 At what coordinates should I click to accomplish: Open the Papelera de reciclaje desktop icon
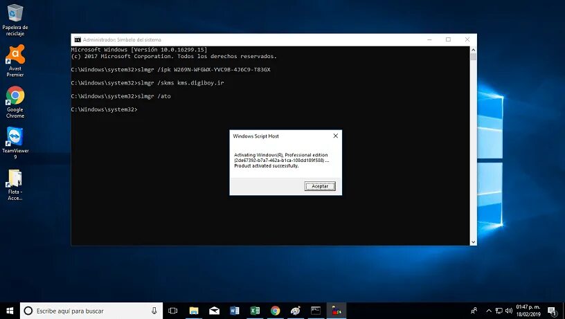(x=15, y=20)
